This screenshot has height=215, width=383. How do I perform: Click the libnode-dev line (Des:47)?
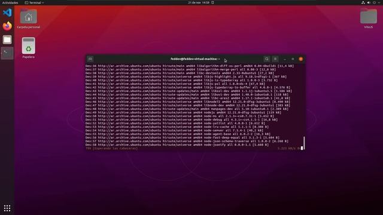188,105
